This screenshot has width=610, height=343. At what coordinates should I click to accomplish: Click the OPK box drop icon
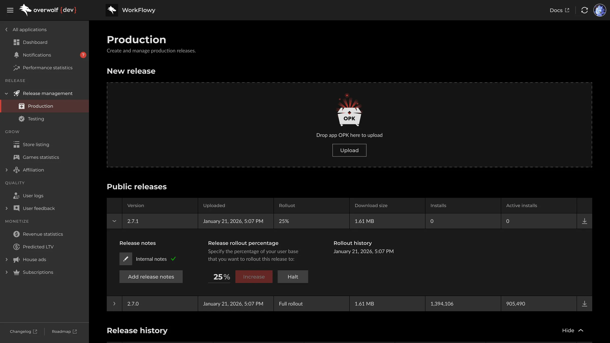point(349,110)
